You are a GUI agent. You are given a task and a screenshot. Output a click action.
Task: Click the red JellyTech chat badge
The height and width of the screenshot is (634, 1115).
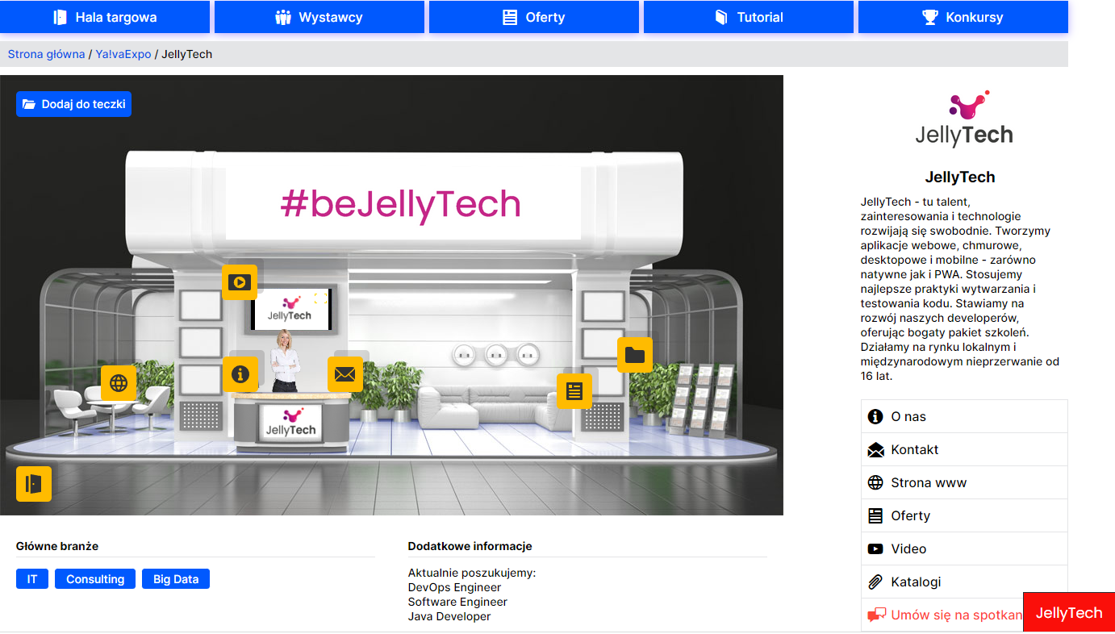pyautogui.click(x=1068, y=613)
